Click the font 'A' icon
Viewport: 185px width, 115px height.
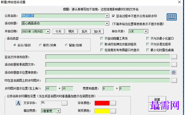point(18,103)
